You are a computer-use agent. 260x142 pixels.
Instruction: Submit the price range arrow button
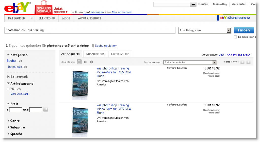[46, 109]
